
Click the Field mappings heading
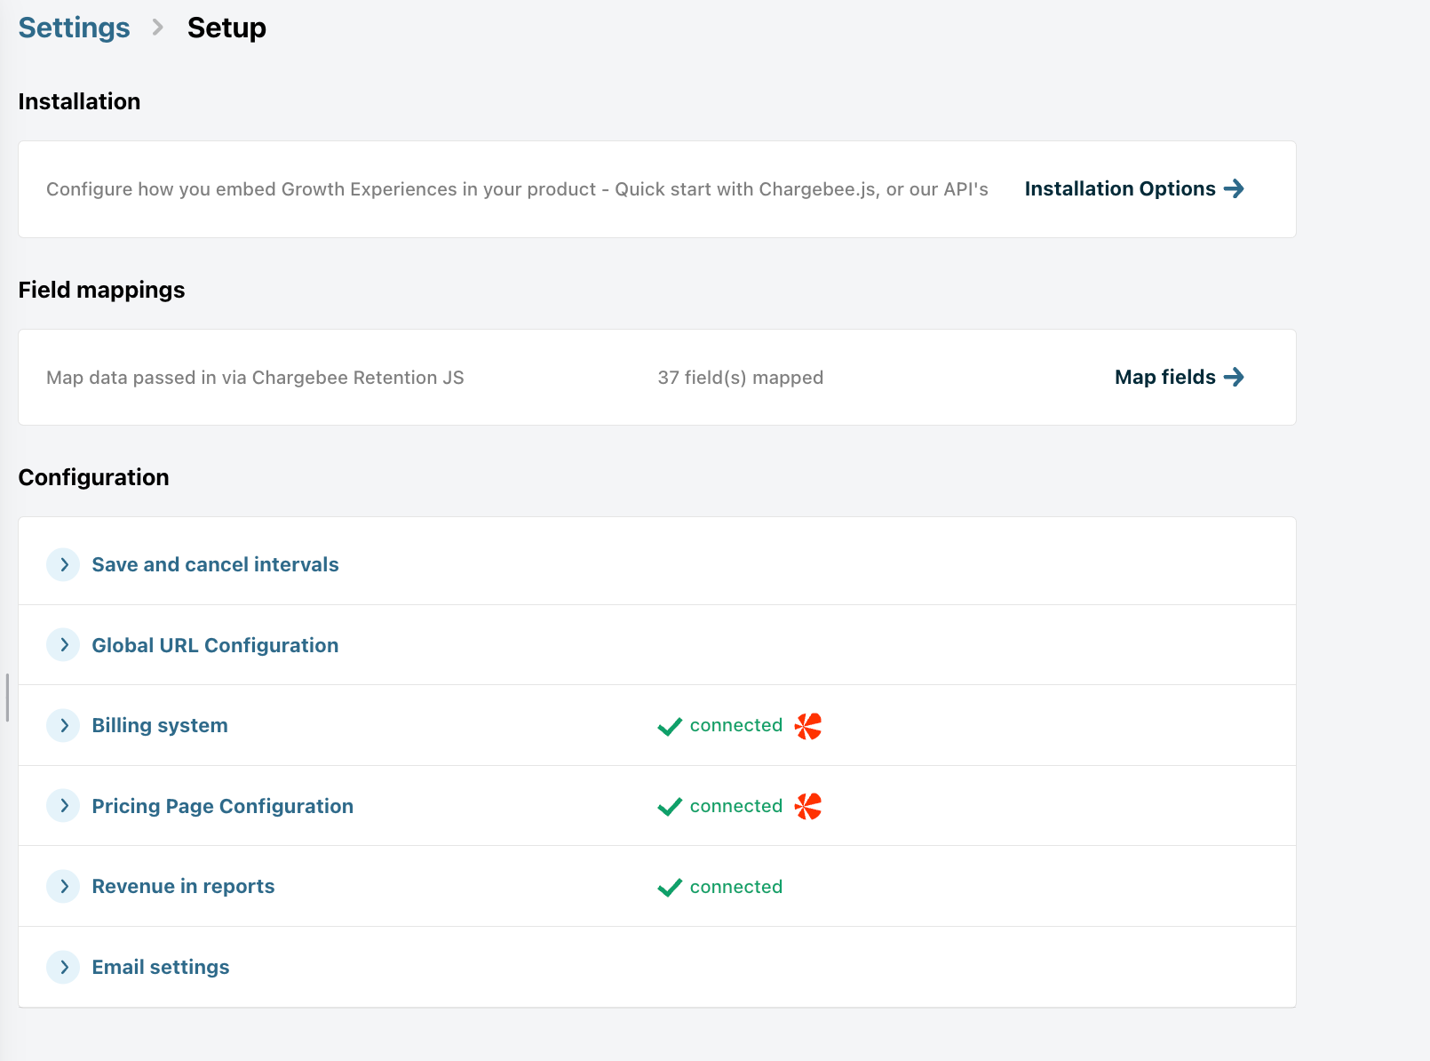tap(101, 290)
